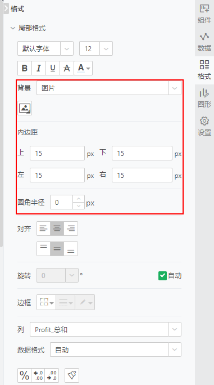Uncheck the 自动 rotation checkbox
214x385 pixels.
(x=162, y=276)
